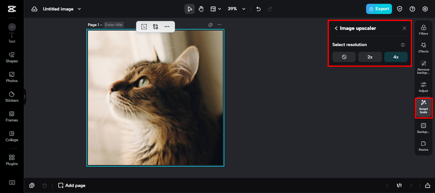Select the no upscaling option
The height and width of the screenshot is (193, 435).
(344, 57)
